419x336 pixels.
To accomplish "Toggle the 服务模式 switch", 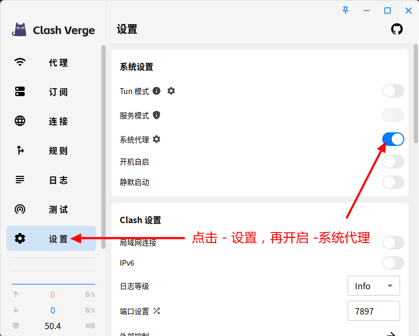I will click(393, 115).
